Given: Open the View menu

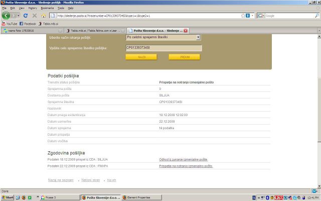Looking at the screenshot, I should [x=22, y=8].
